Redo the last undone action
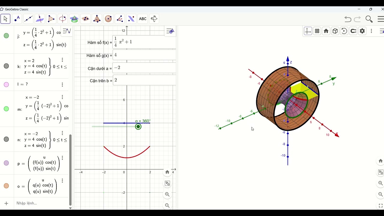 pos(357,19)
